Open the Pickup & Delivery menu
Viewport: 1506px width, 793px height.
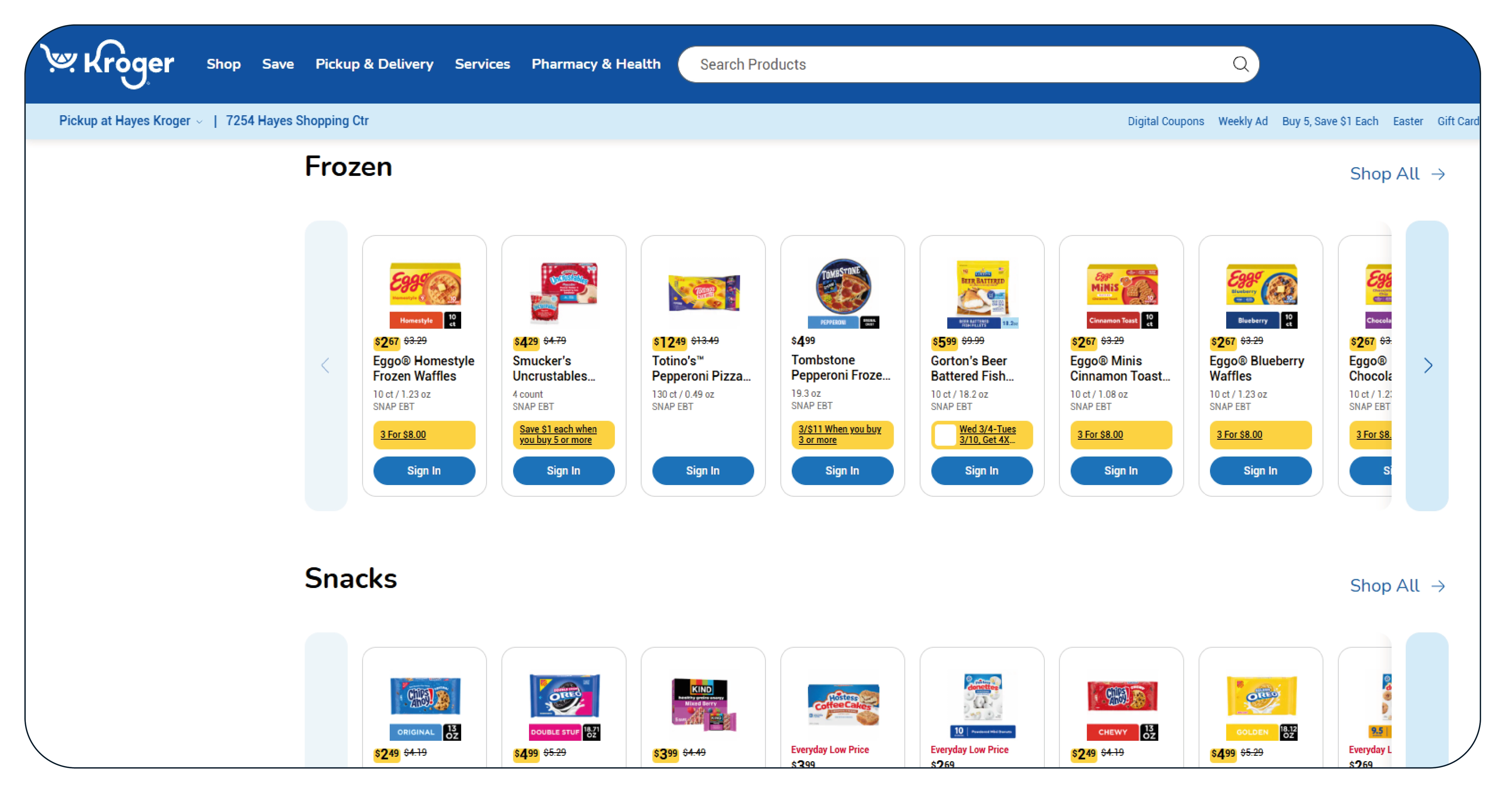(x=374, y=64)
